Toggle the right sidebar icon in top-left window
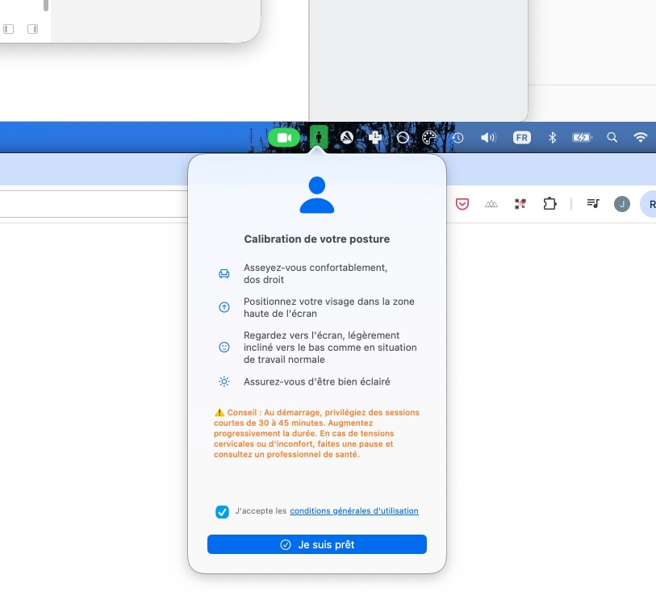The width and height of the screenshot is (656, 608). coord(32,29)
